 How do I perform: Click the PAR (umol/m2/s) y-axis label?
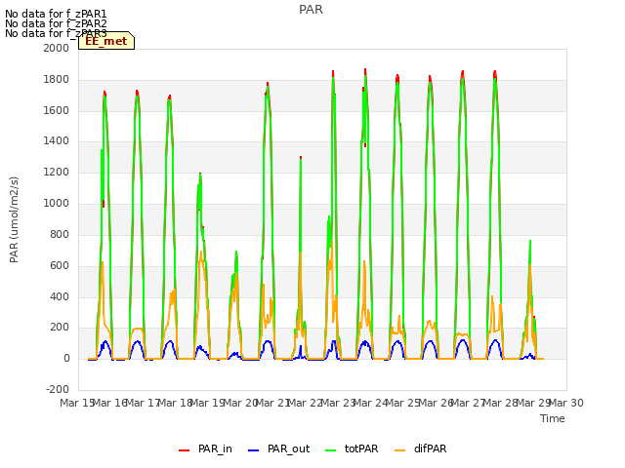pos(14,219)
